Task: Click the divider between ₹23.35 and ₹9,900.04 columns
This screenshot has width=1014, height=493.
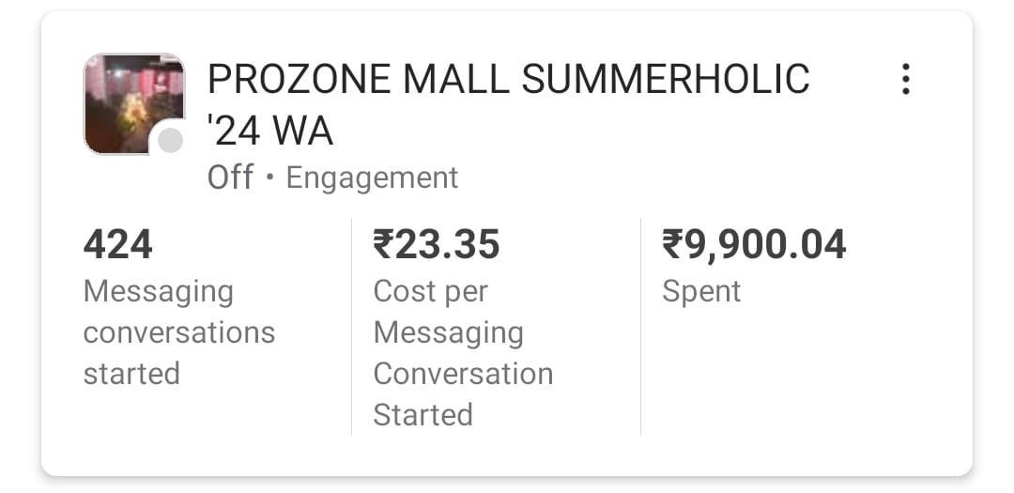Action: [x=640, y=327]
